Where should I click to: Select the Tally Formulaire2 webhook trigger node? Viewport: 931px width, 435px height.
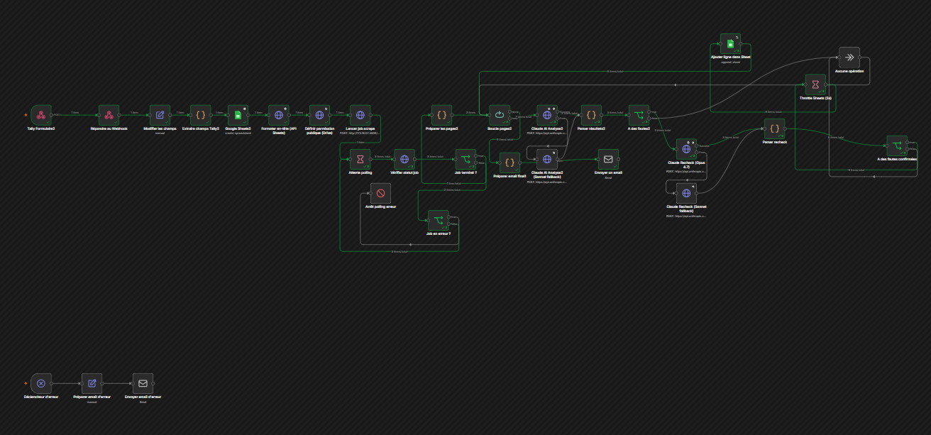click(x=41, y=114)
